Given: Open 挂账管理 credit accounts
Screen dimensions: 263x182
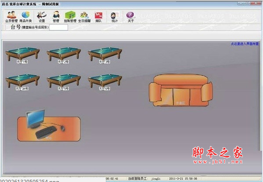Looking at the screenshot, I should click(70, 17).
